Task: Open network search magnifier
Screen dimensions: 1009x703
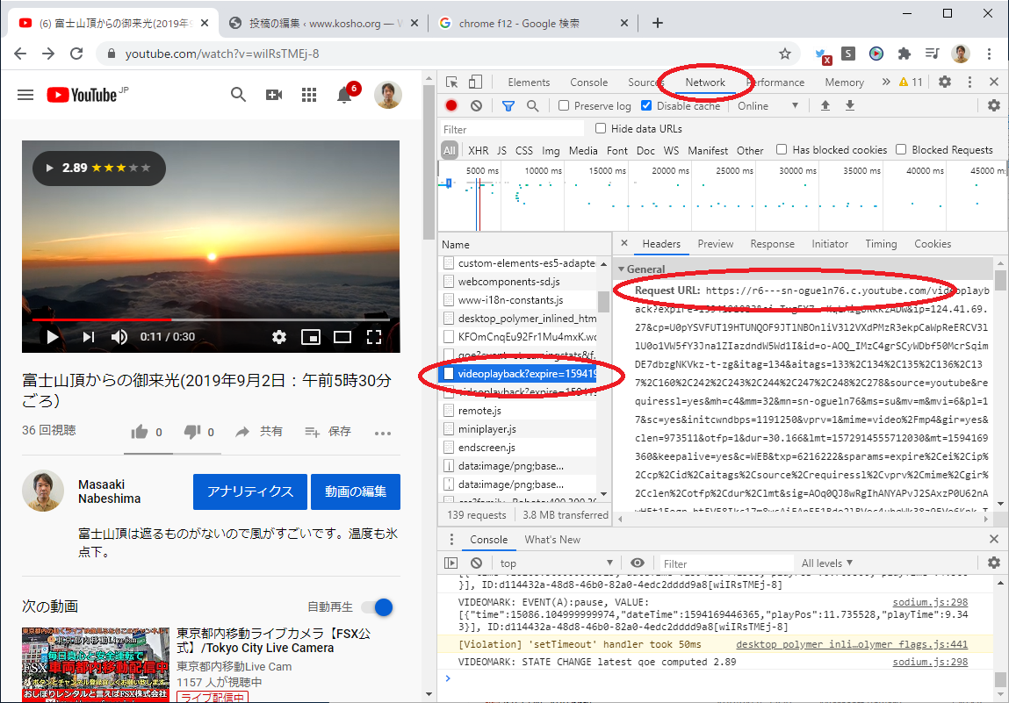Action: 533,105
